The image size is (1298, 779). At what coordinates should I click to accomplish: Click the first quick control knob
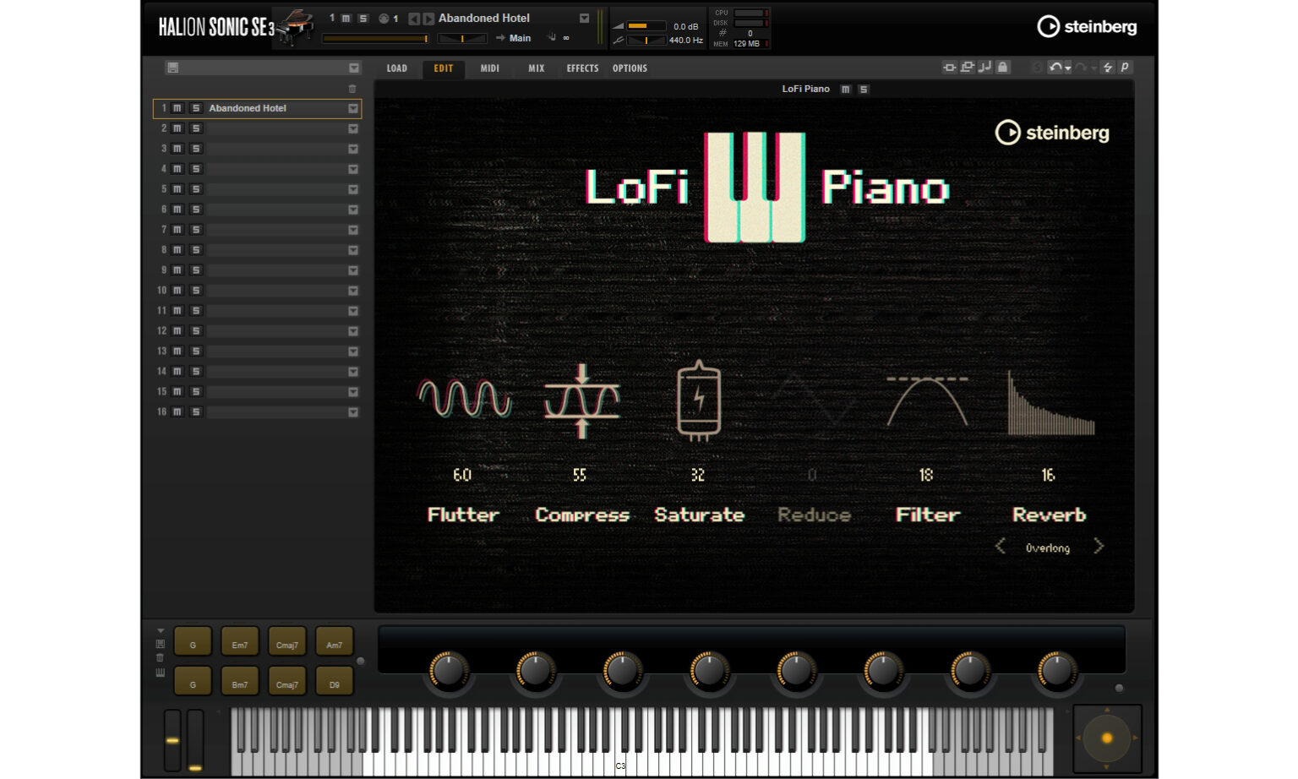tap(448, 670)
